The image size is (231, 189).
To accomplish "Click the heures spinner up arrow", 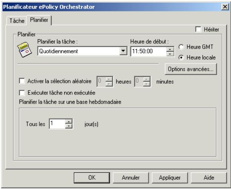I will 109,79.
